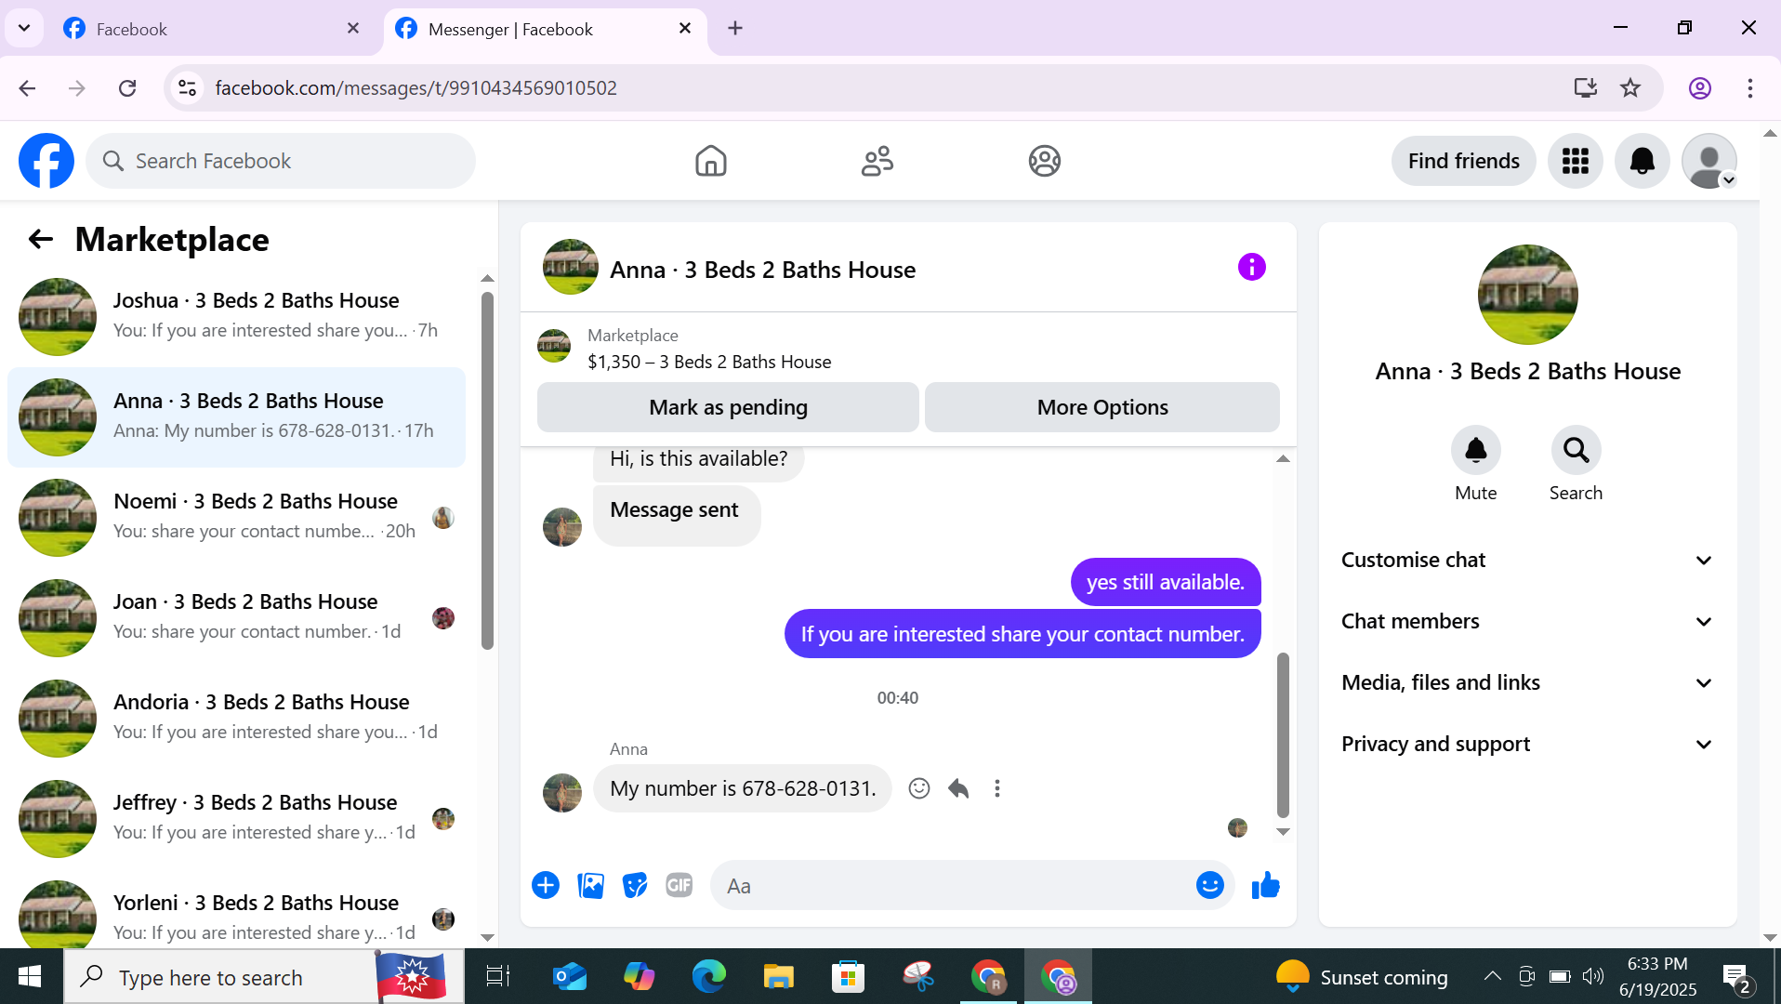Viewport: 1781px width, 1004px height.
Task: Click More Options button
Action: click(x=1102, y=407)
